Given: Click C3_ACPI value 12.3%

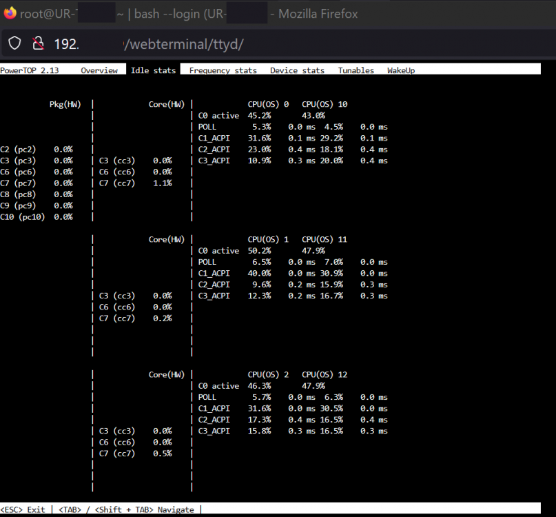Looking at the screenshot, I should point(259,296).
